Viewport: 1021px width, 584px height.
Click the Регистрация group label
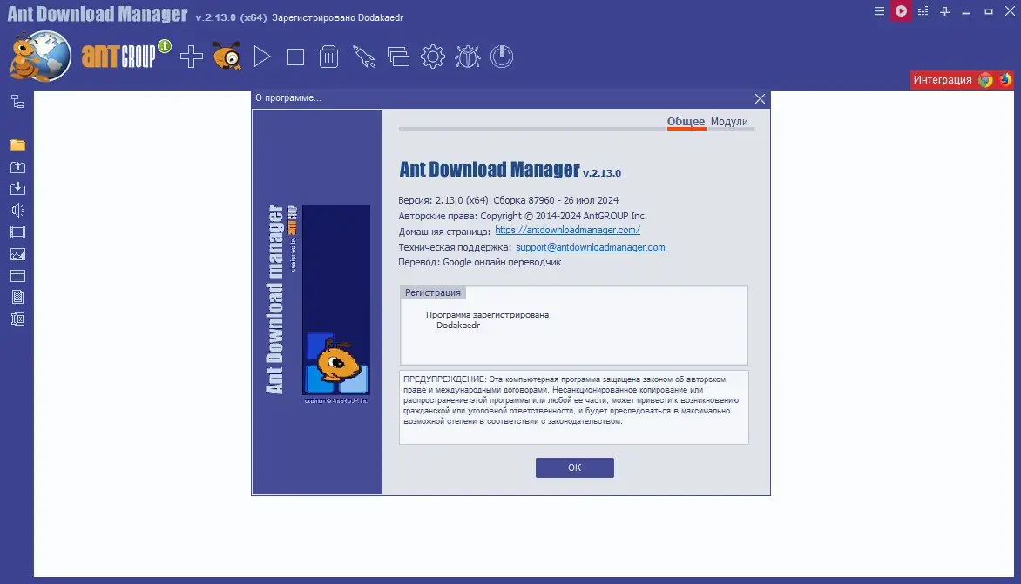(x=432, y=292)
